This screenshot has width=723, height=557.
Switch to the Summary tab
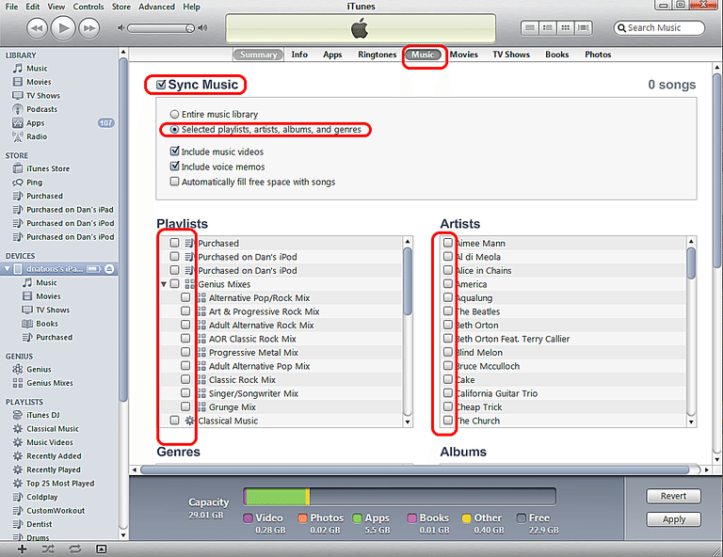[258, 55]
